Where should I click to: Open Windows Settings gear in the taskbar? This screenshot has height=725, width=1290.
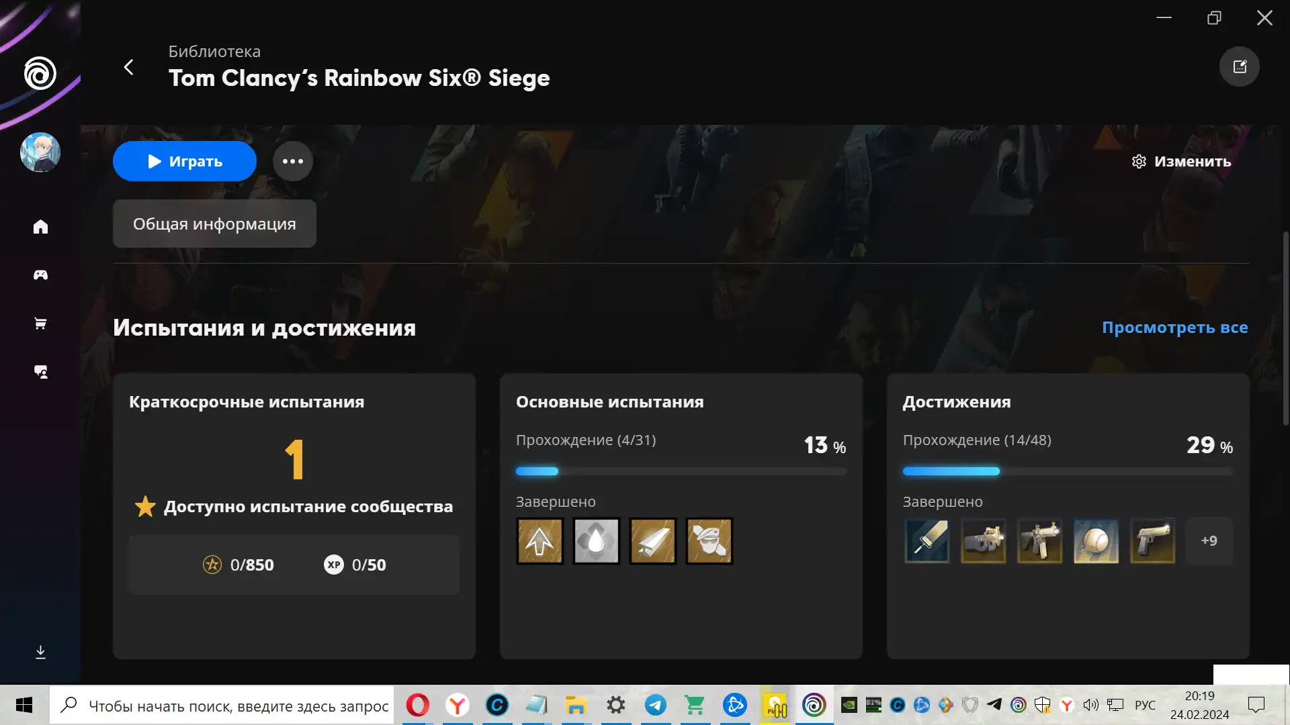point(616,705)
